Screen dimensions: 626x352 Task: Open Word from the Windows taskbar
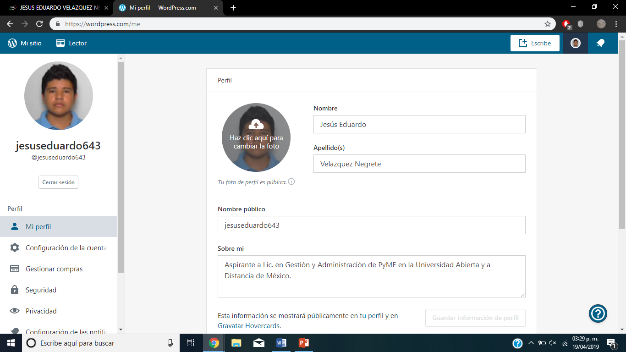pos(281,343)
